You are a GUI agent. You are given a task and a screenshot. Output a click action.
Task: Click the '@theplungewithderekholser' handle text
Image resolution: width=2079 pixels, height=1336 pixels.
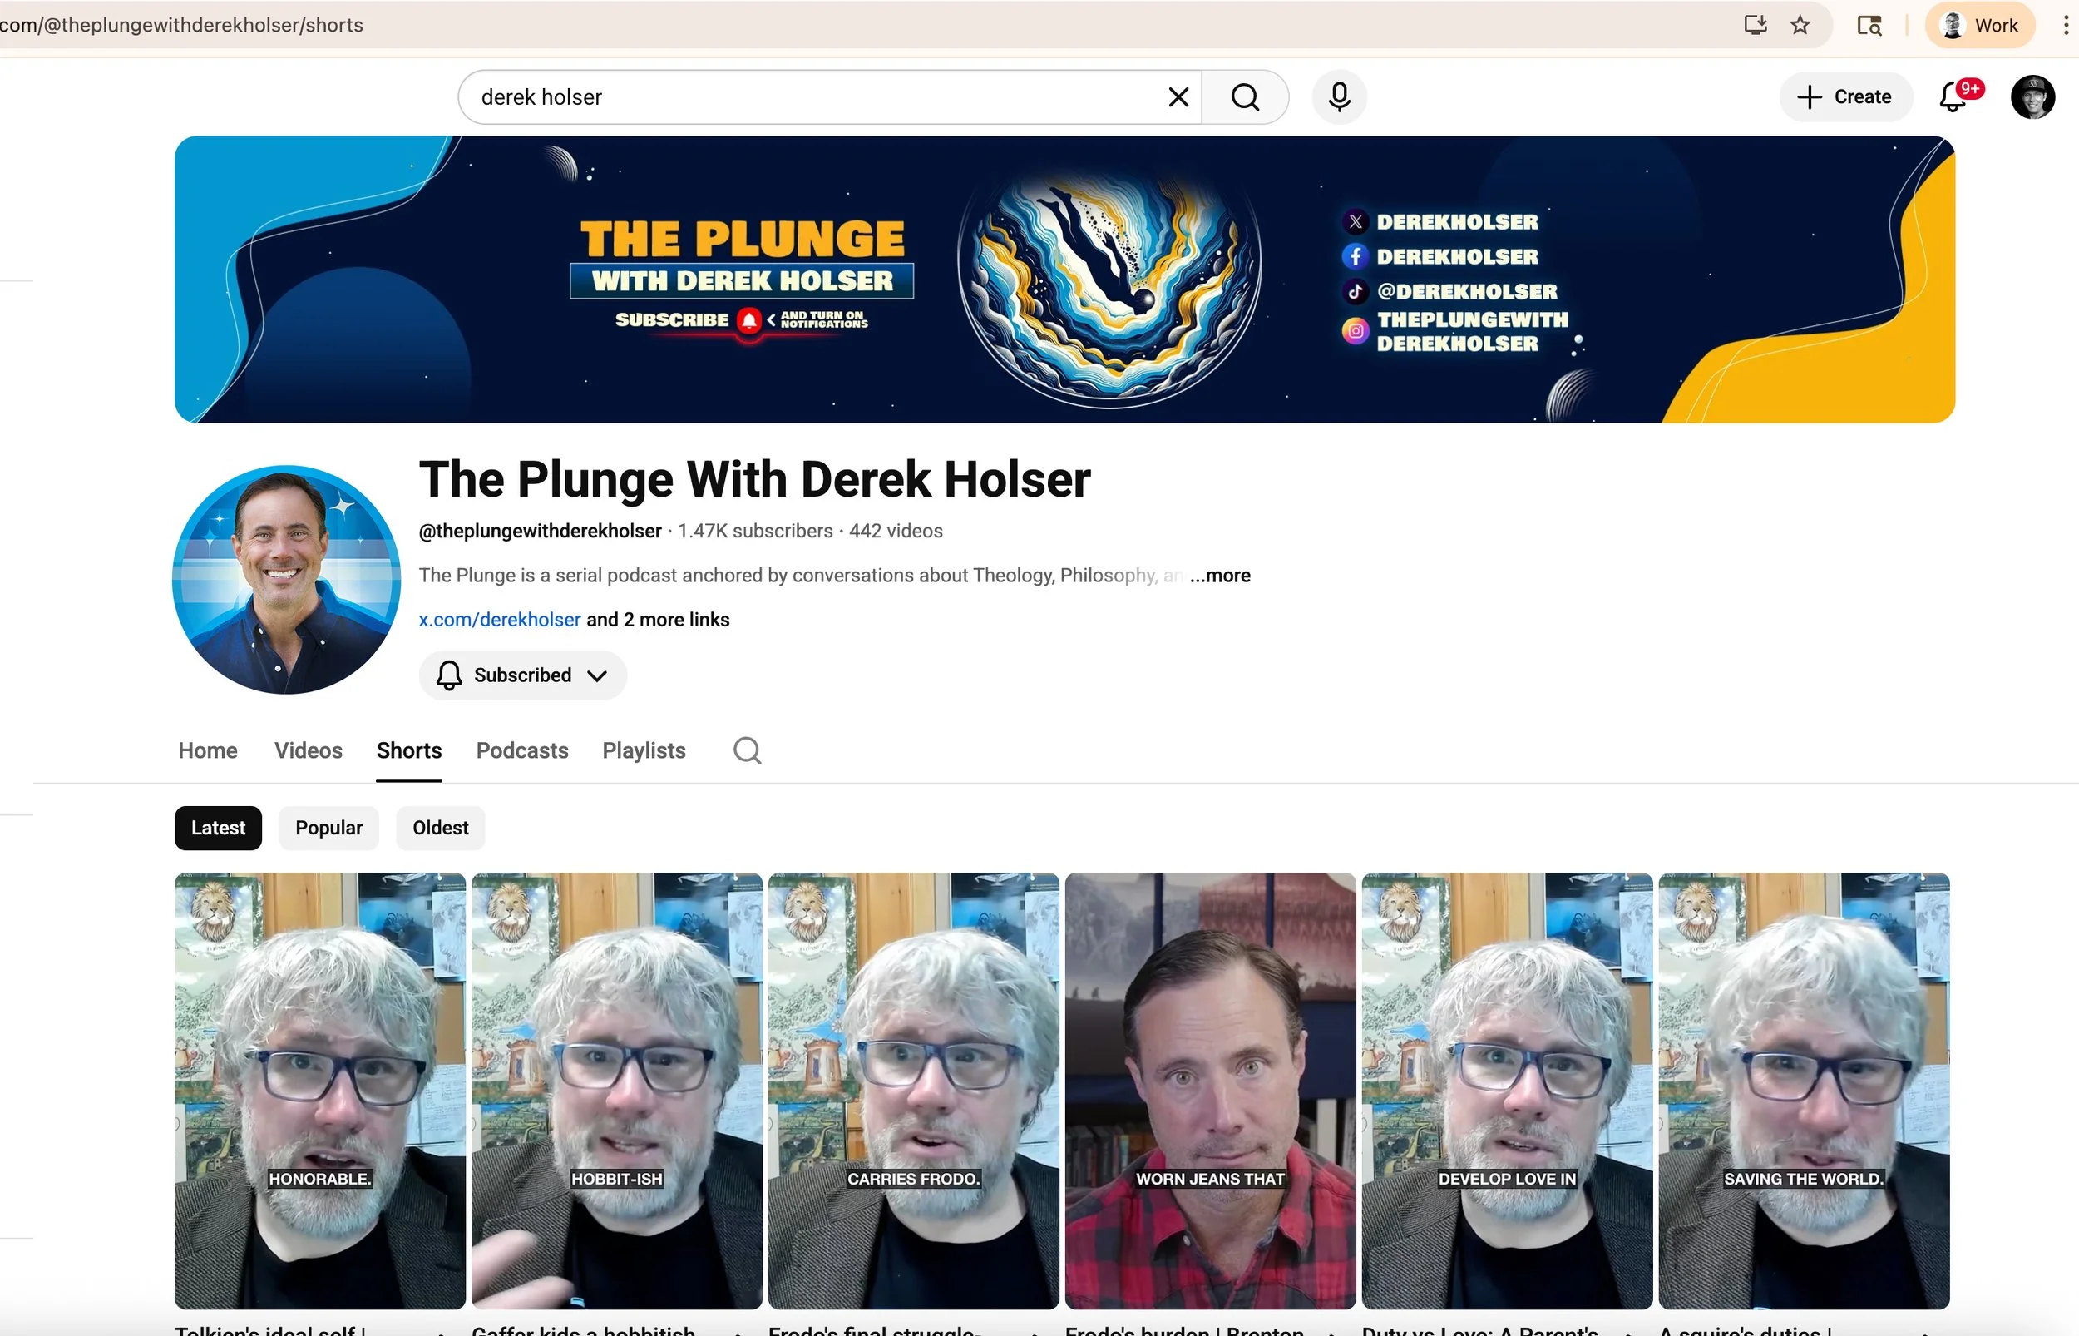tap(540, 531)
